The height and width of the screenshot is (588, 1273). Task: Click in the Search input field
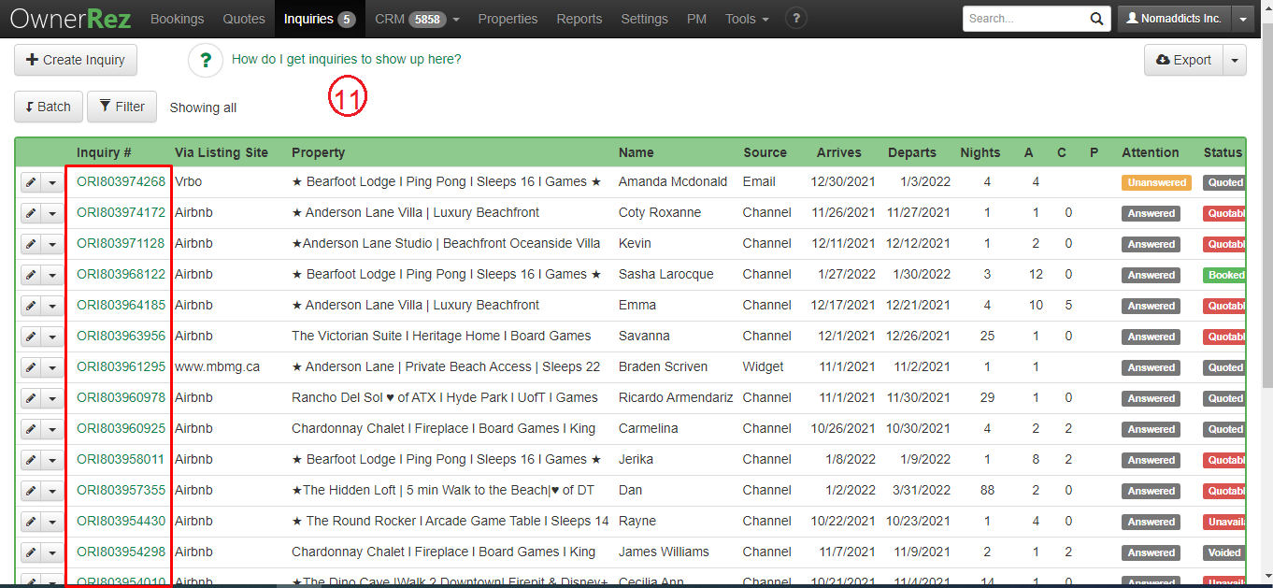coord(1023,19)
